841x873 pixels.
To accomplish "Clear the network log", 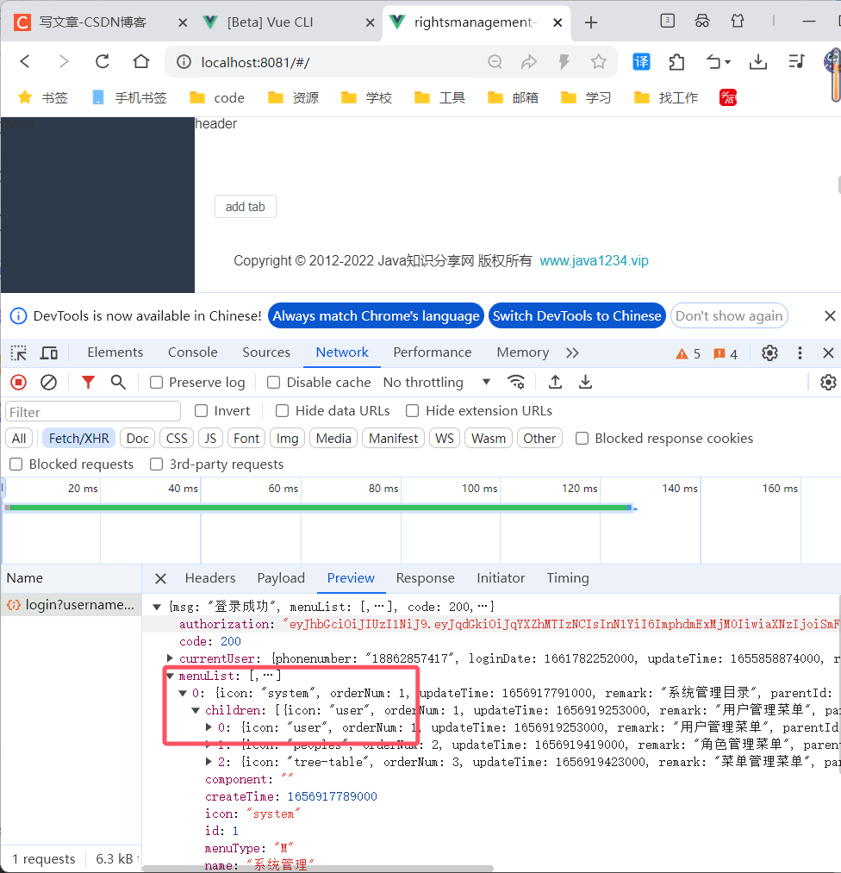I will coord(49,383).
